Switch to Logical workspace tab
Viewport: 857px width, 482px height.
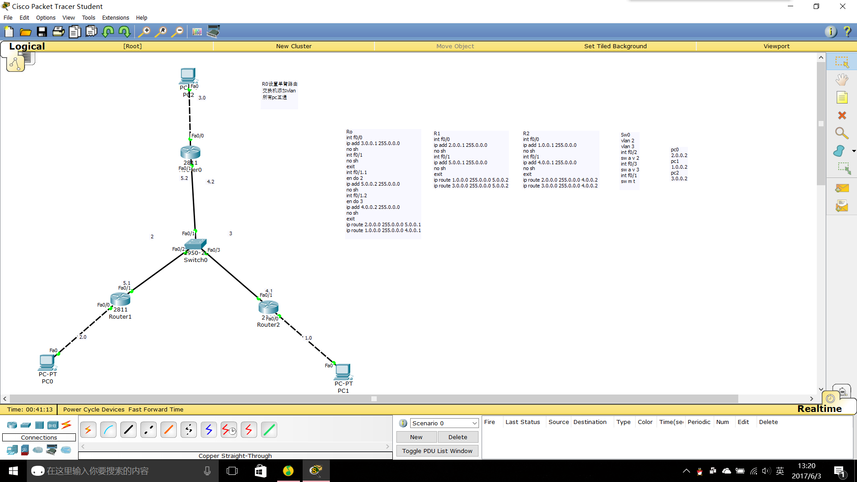[27, 46]
